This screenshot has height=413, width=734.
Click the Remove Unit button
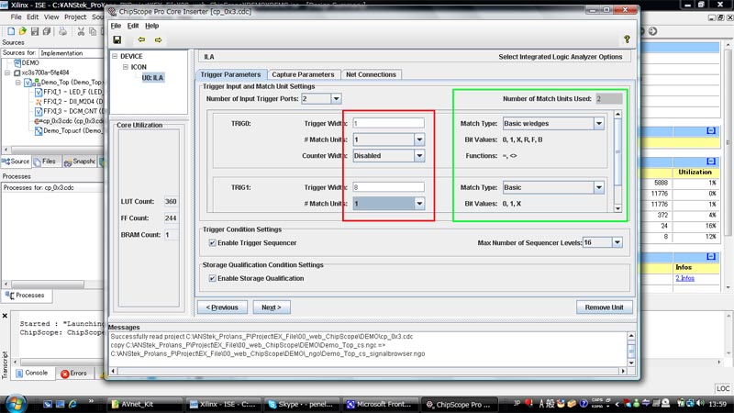tap(604, 307)
